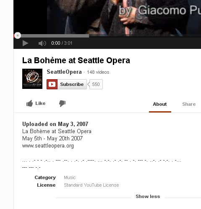Viewport: 201px width, 209px height.
Task: Click the video frame showing Giacomo caption
Action: (x=107, y=17)
